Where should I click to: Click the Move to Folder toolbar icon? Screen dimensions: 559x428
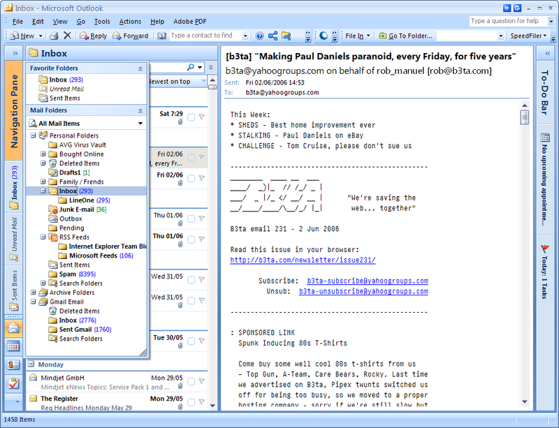pyautogui.click(x=286, y=36)
